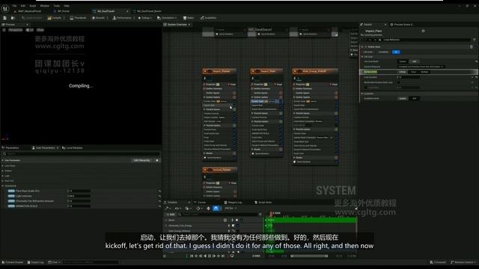Open the Content Drawer
Screen dimensions: 479x269
tap(13, 262)
